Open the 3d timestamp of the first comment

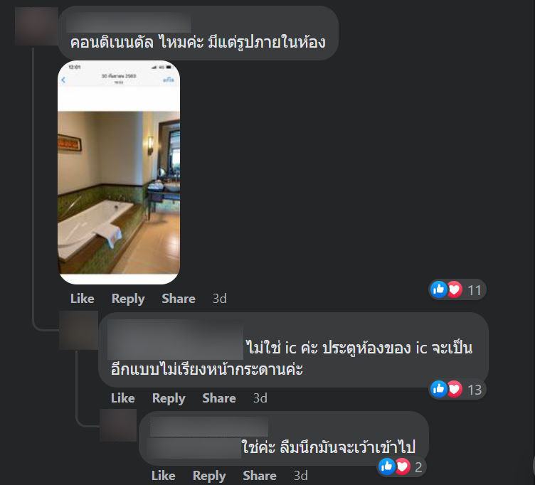[x=220, y=299]
